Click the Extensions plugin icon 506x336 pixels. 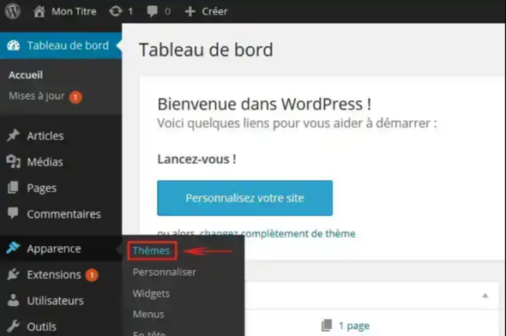tap(13, 274)
